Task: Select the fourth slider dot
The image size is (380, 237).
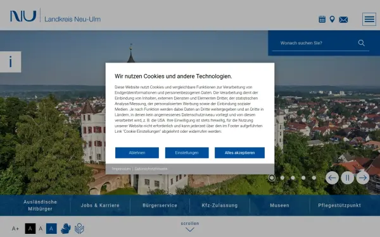Action: (303, 178)
